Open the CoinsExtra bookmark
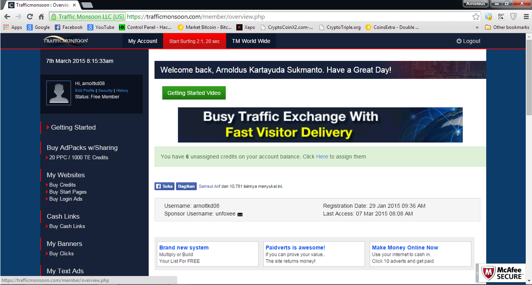Image resolution: width=532 pixels, height=285 pixels. pos(392,27)
